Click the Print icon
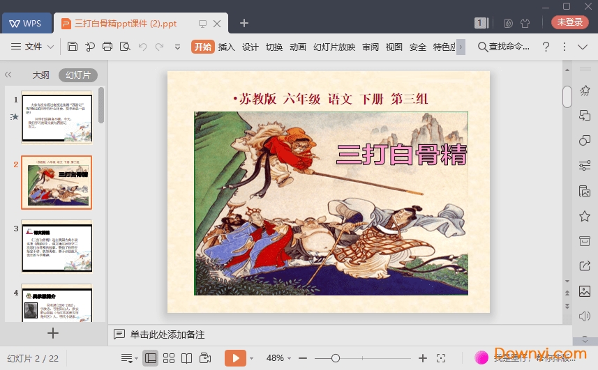The width and height of the screenshot is (598, 370). tap(107, 47)
